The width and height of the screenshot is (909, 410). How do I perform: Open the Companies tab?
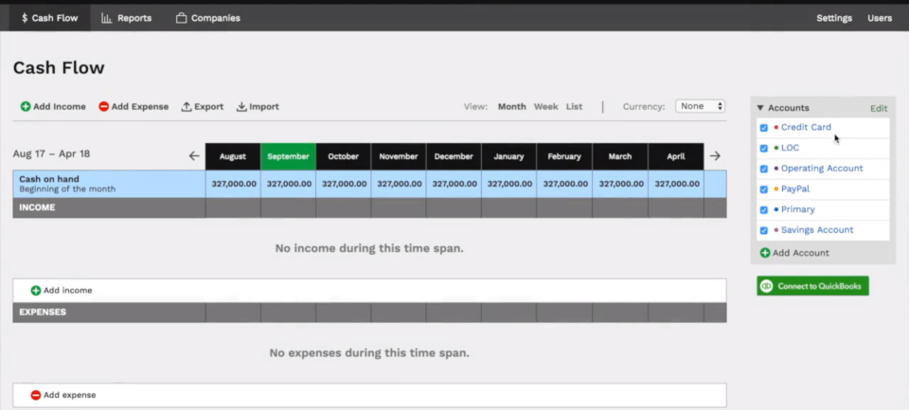tap(208, 18)
